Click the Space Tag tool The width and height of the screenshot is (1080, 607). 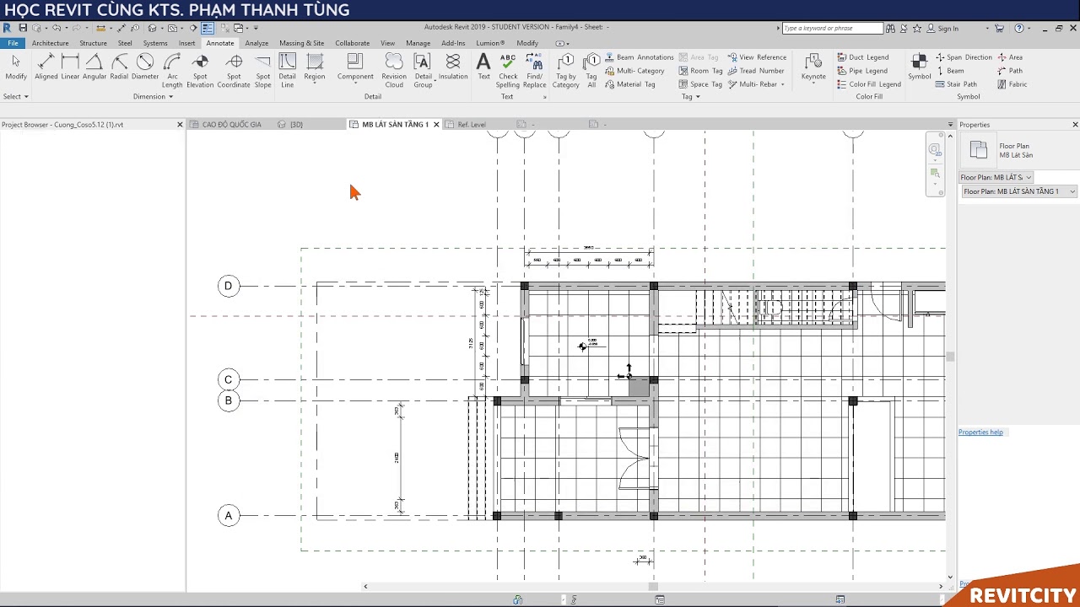tap(699, 84)
